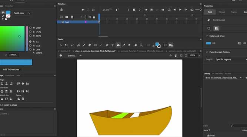The width and height of the screenshot is (247, 137).
Task: Open the Transform panel tab
Action: [10, 76]
